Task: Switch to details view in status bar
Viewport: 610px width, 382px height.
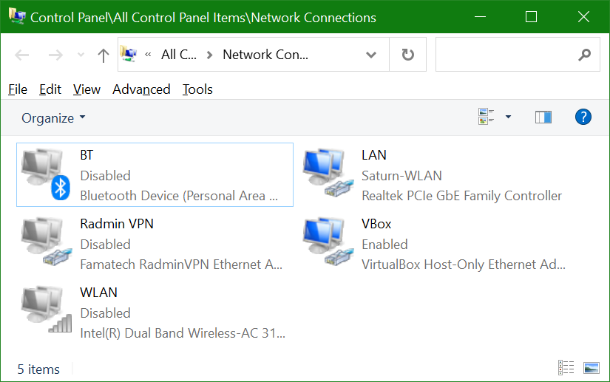Action: [566, 367]
